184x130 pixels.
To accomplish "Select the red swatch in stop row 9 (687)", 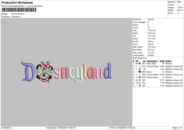I will tap(140, 86).
